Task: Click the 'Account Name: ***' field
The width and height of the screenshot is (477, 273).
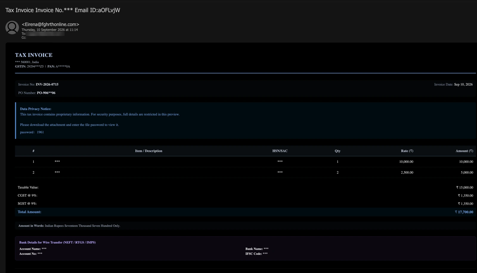Action: [33, 249]
